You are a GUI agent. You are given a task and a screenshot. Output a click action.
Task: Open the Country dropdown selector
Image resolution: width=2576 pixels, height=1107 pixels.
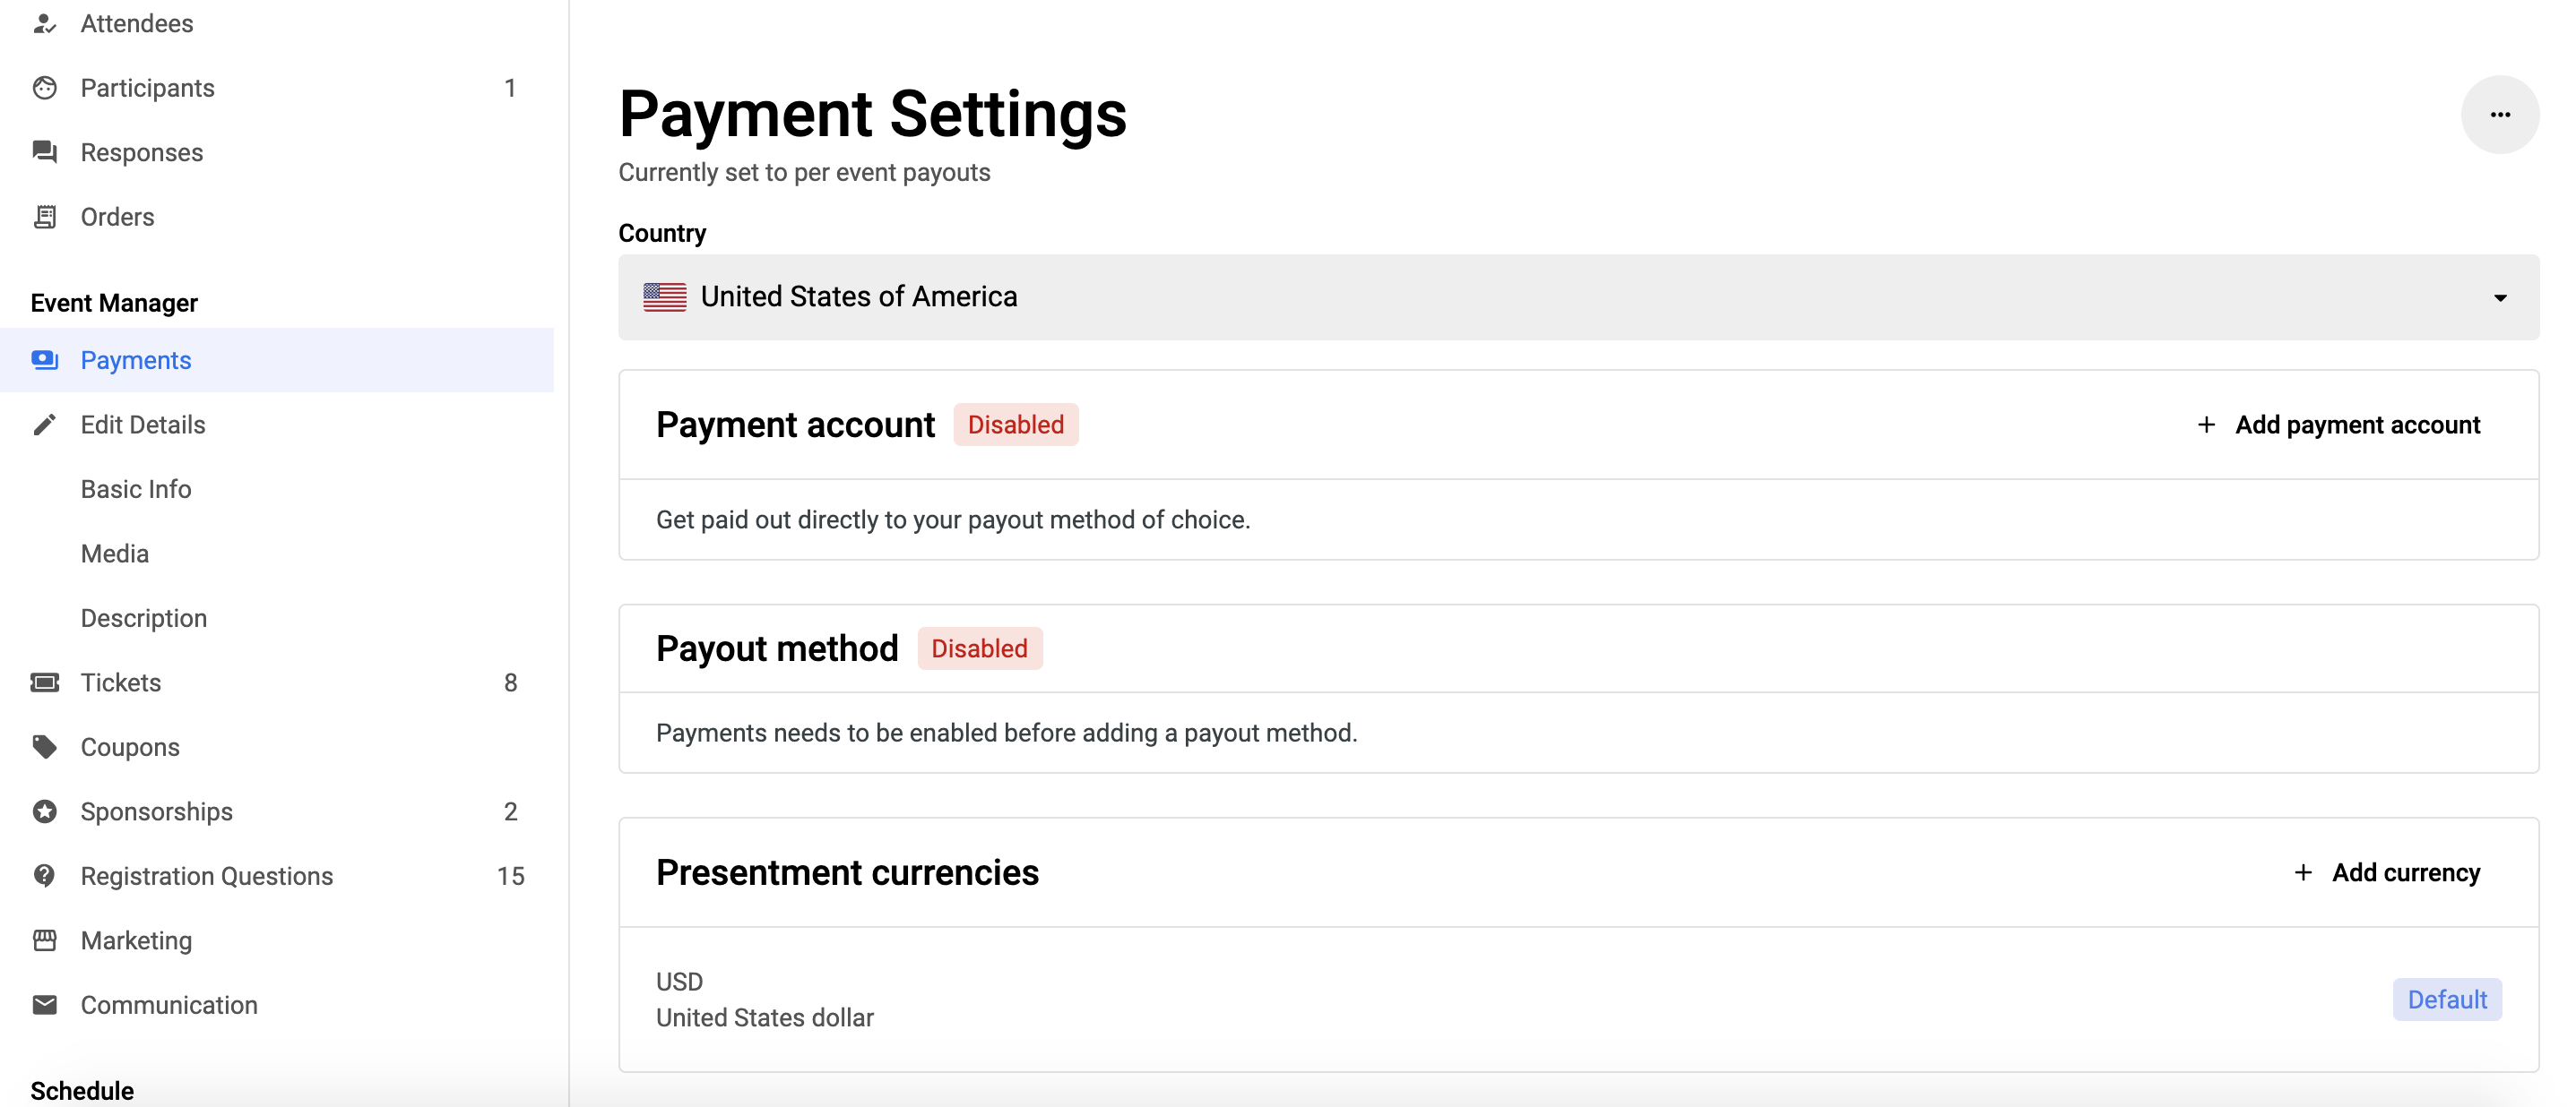(1577, 296)
